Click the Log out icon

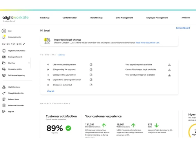point(4,111)
